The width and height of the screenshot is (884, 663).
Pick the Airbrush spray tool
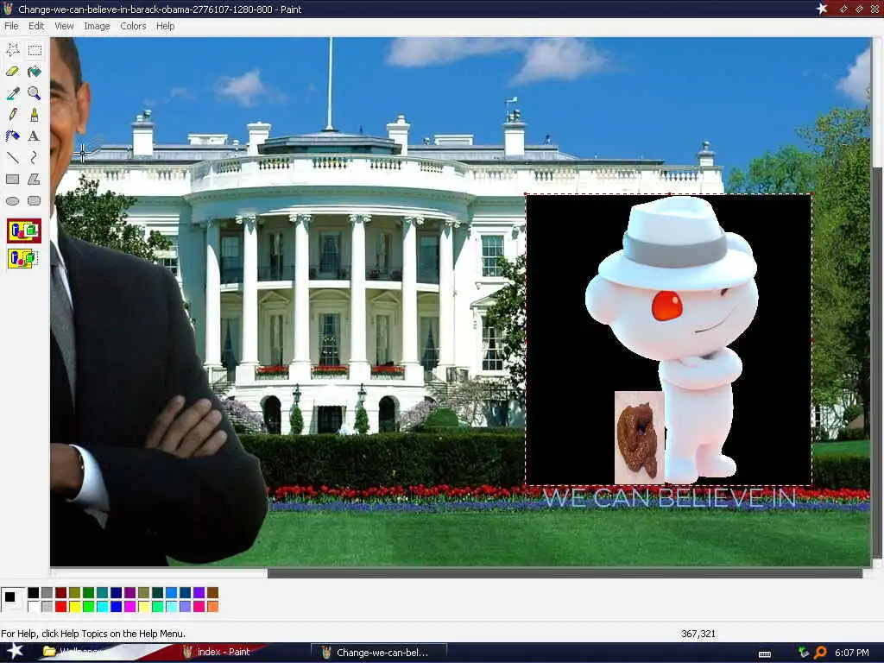click(x=12, y=136)
